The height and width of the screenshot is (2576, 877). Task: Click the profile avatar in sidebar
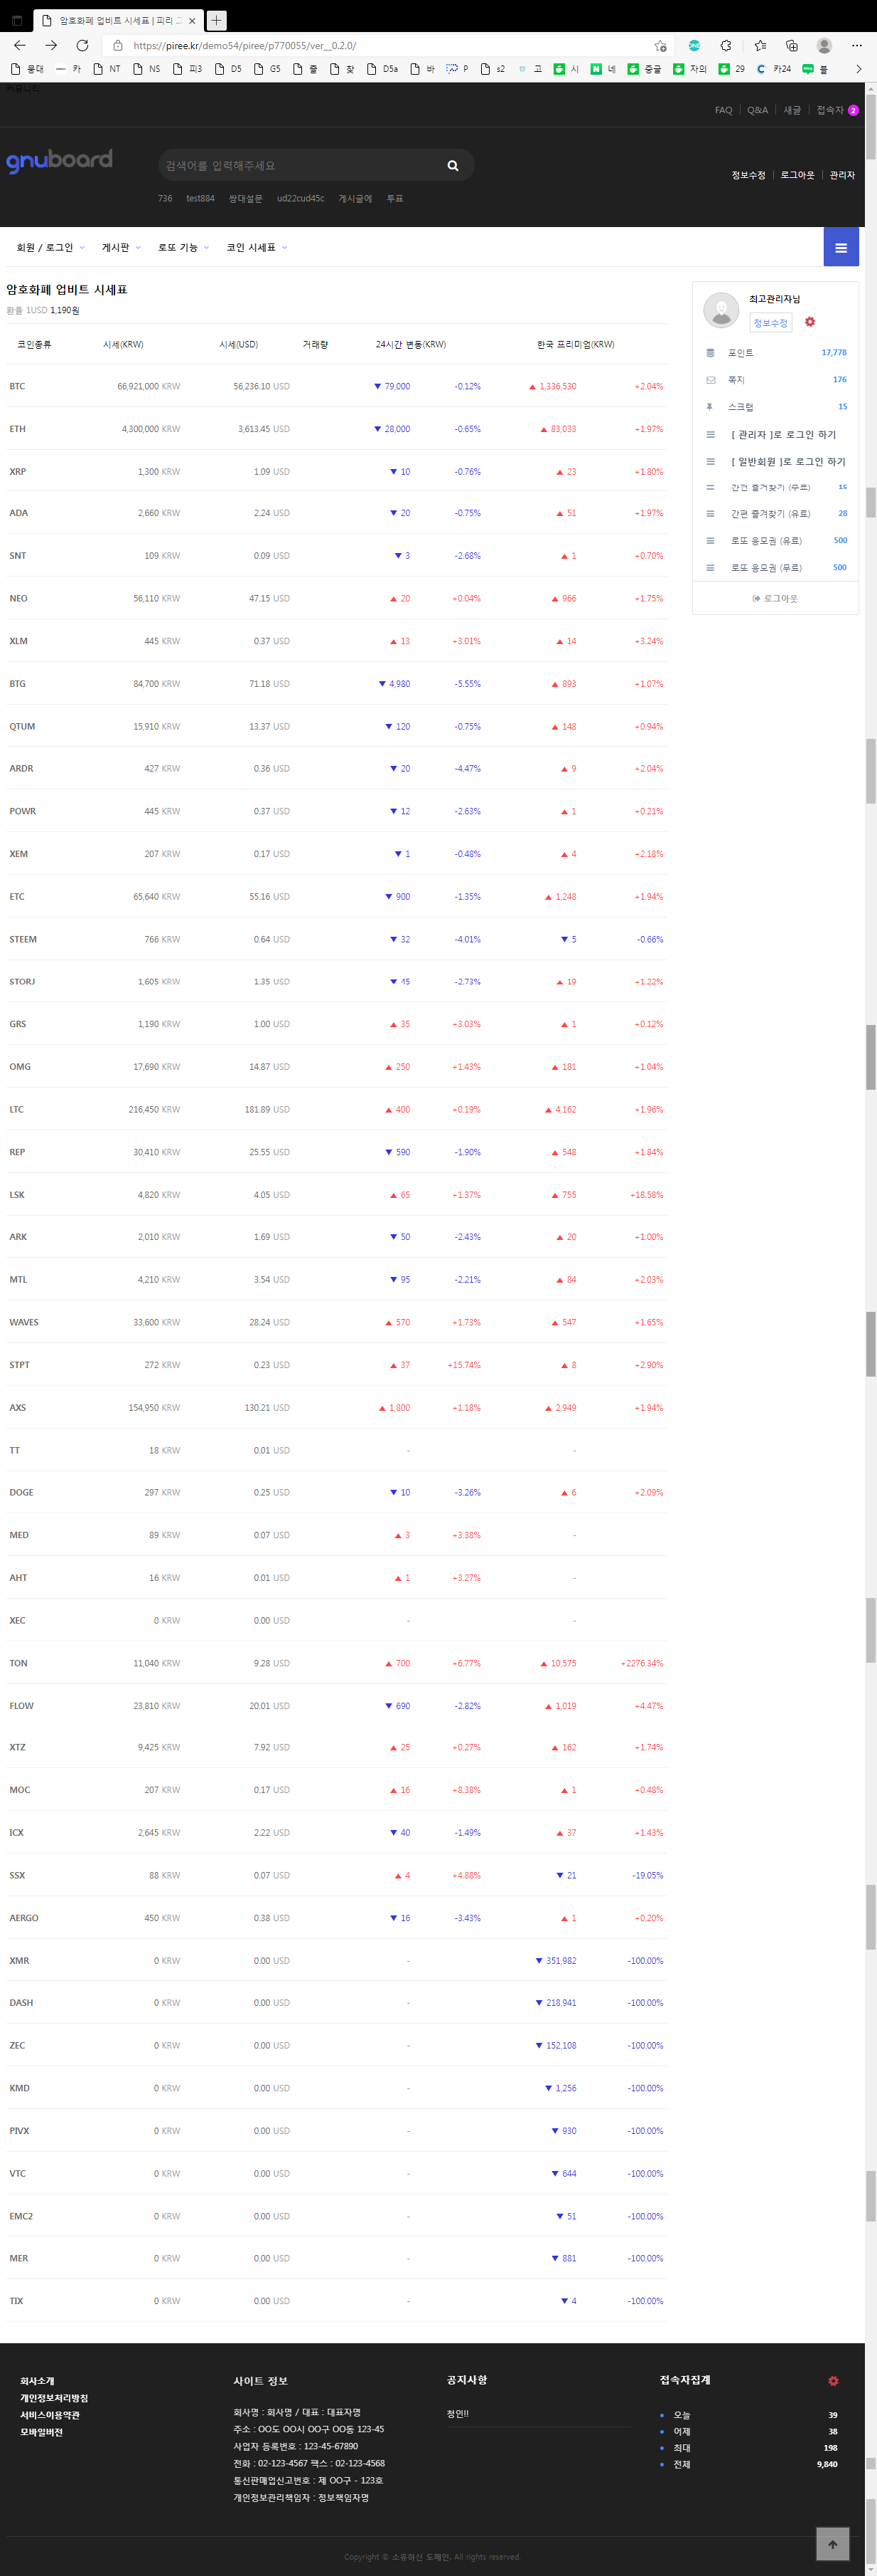click(x=720, y=310)
